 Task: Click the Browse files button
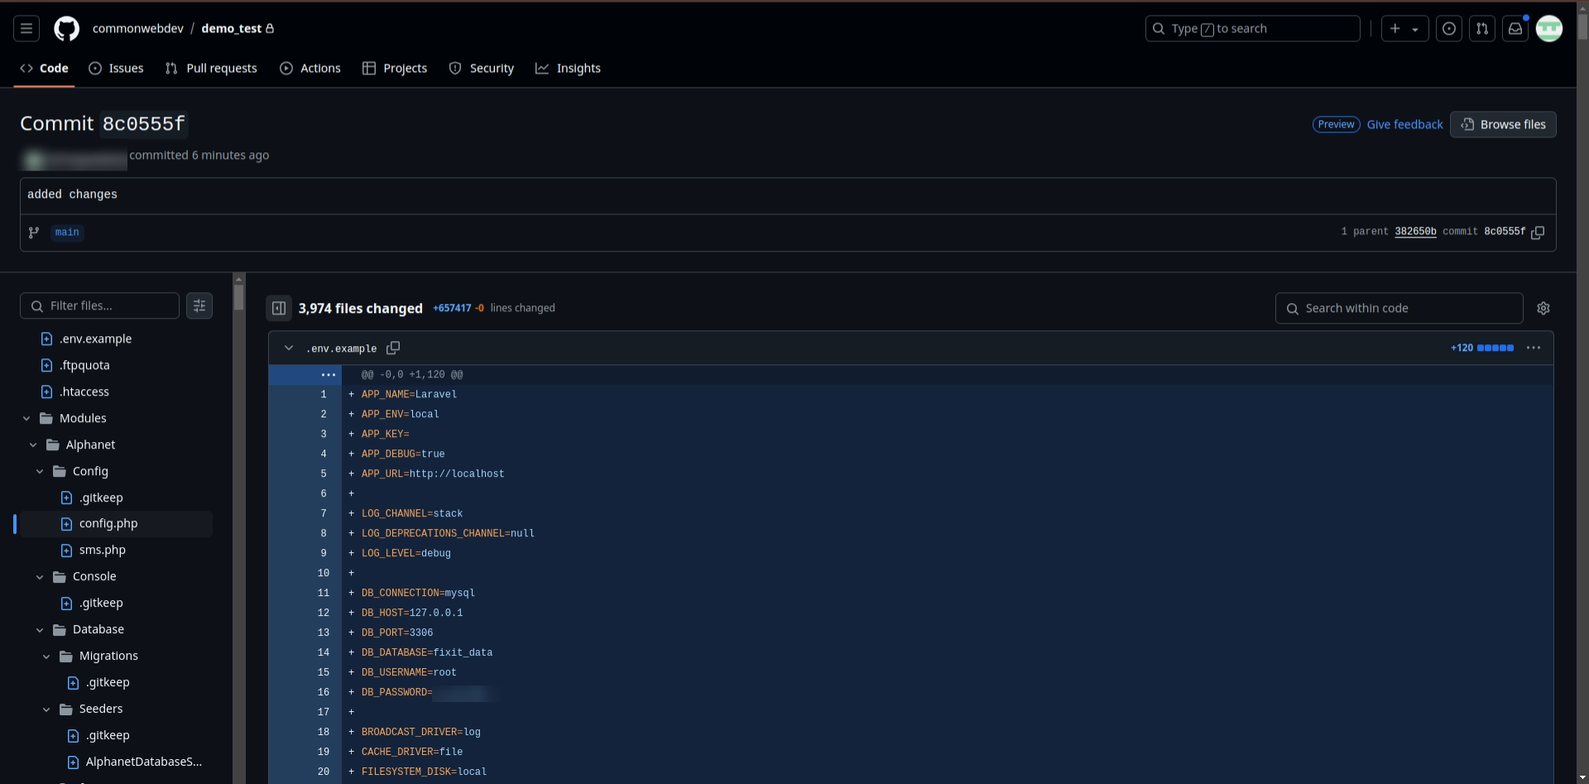point(1503,125)
